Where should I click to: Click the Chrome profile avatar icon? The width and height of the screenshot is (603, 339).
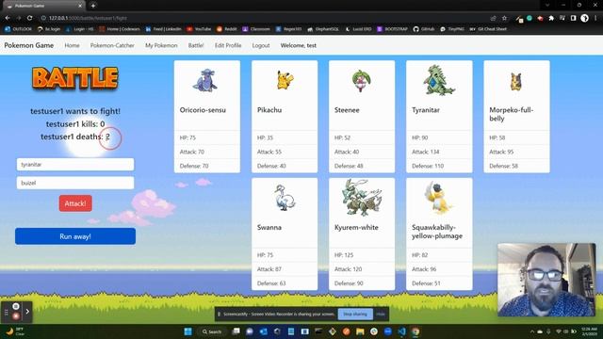584,18
